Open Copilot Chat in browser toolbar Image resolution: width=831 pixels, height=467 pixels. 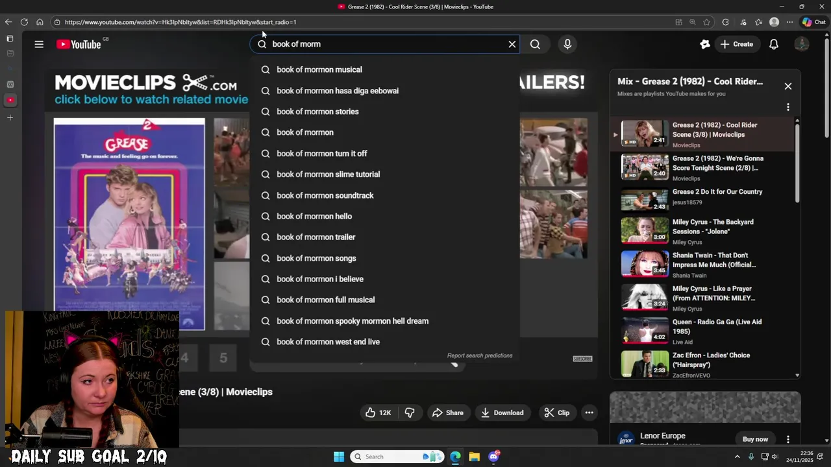[x=814, y=22]
